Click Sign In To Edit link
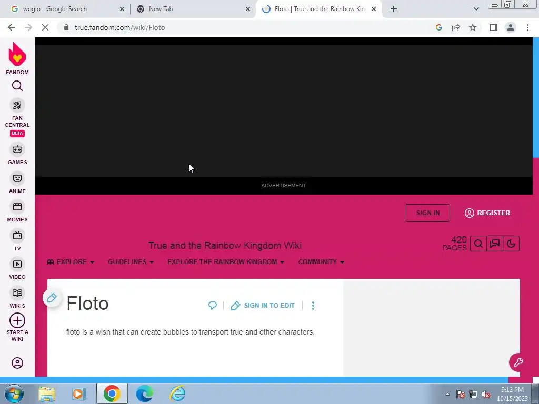Image resolution: width=539 pixels, height=404 pixels. pyautogui.click(x=263, y=306)
